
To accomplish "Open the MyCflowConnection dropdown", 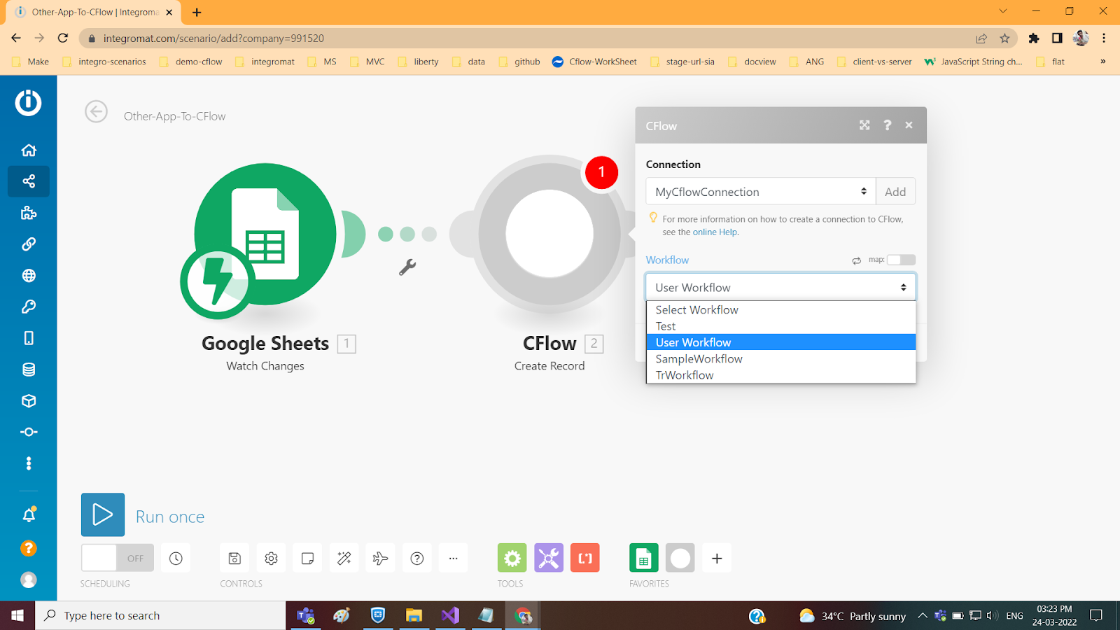I will click(761, 192).
